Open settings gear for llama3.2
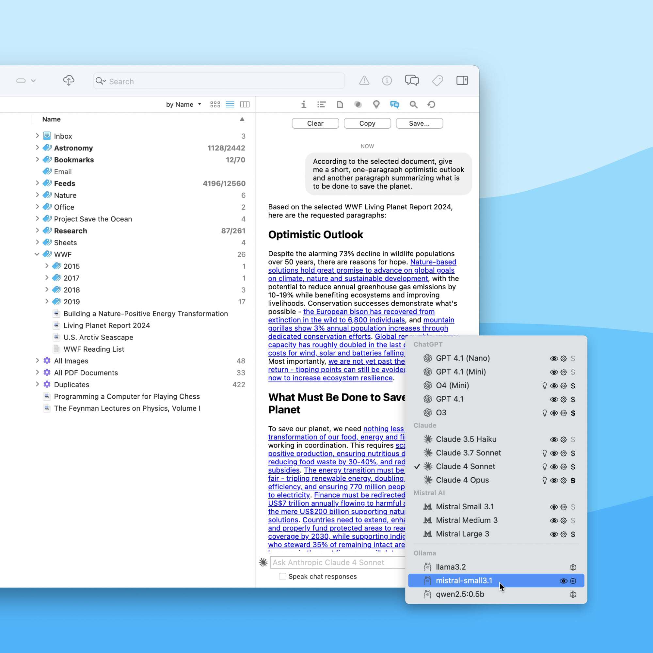 click(573, 567)
